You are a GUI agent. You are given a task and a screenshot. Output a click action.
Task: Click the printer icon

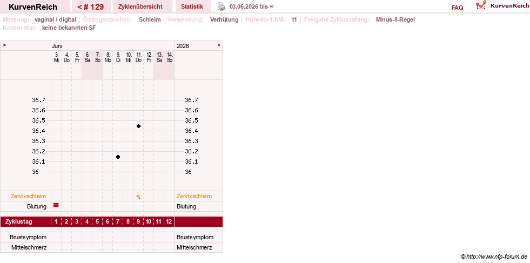point(221,6)
